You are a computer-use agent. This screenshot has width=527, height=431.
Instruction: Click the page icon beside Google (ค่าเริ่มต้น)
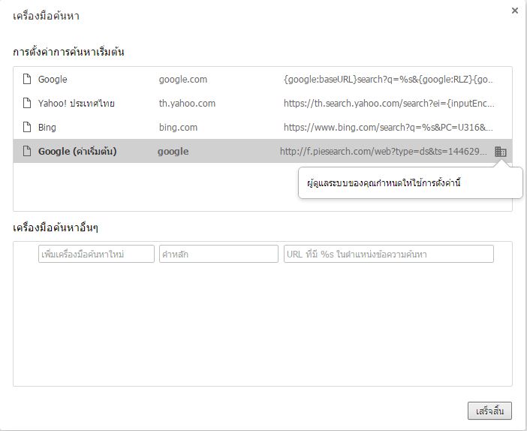(x=27, y=151)
